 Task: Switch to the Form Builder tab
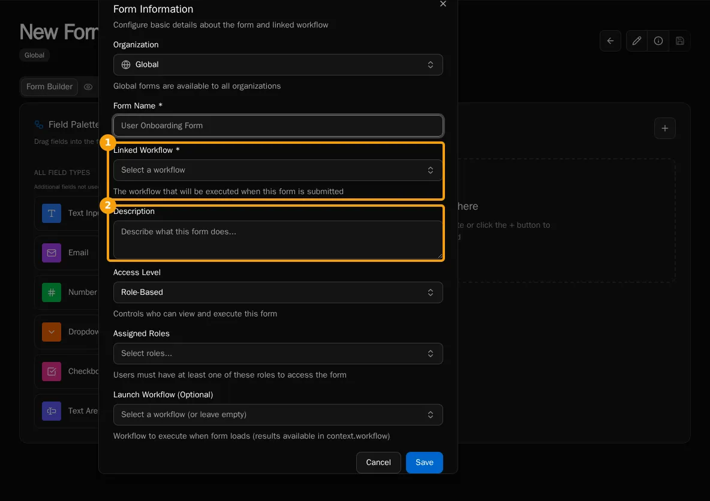pyautogui.click(x=49, y=86)
